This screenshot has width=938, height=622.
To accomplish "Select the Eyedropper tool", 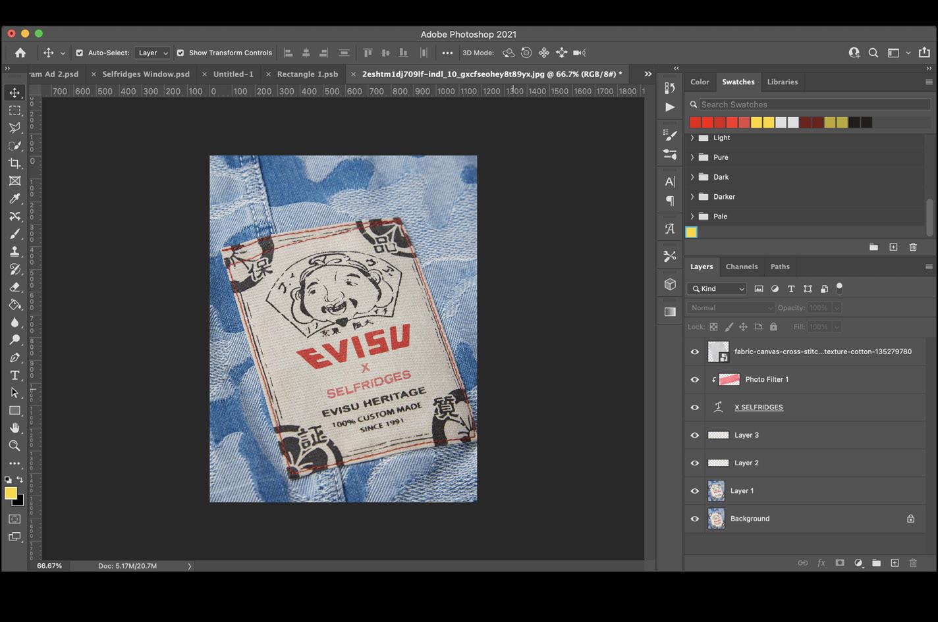I will click(14, 199).
